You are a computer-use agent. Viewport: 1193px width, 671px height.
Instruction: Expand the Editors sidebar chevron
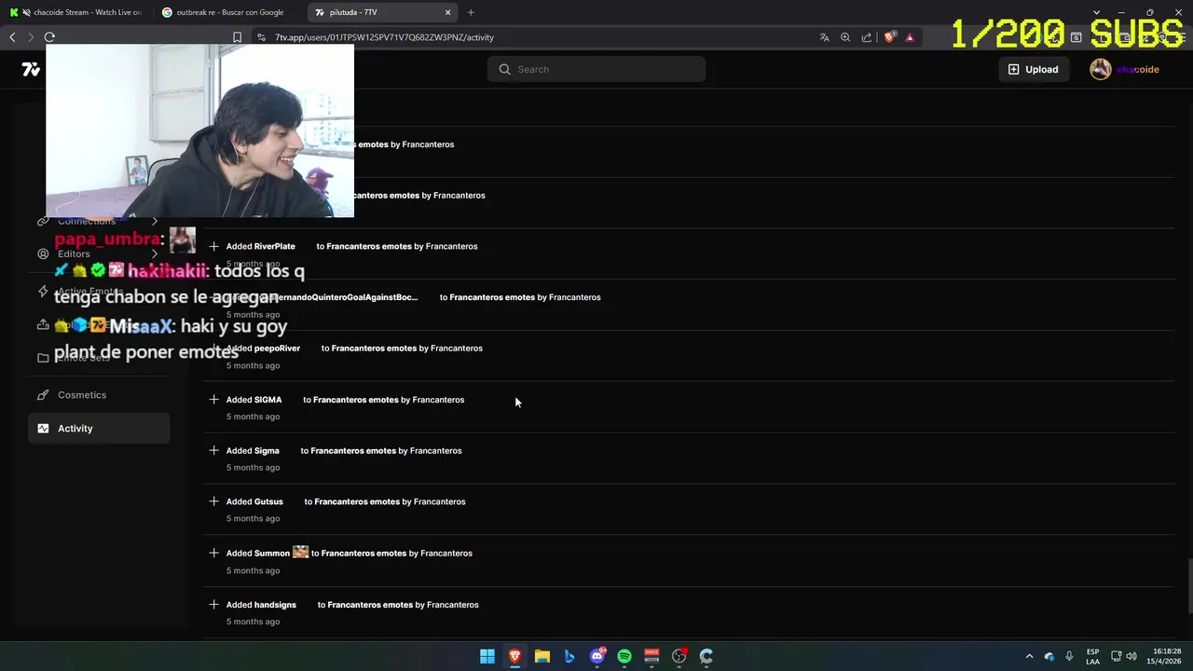click(x=155, y=253)
